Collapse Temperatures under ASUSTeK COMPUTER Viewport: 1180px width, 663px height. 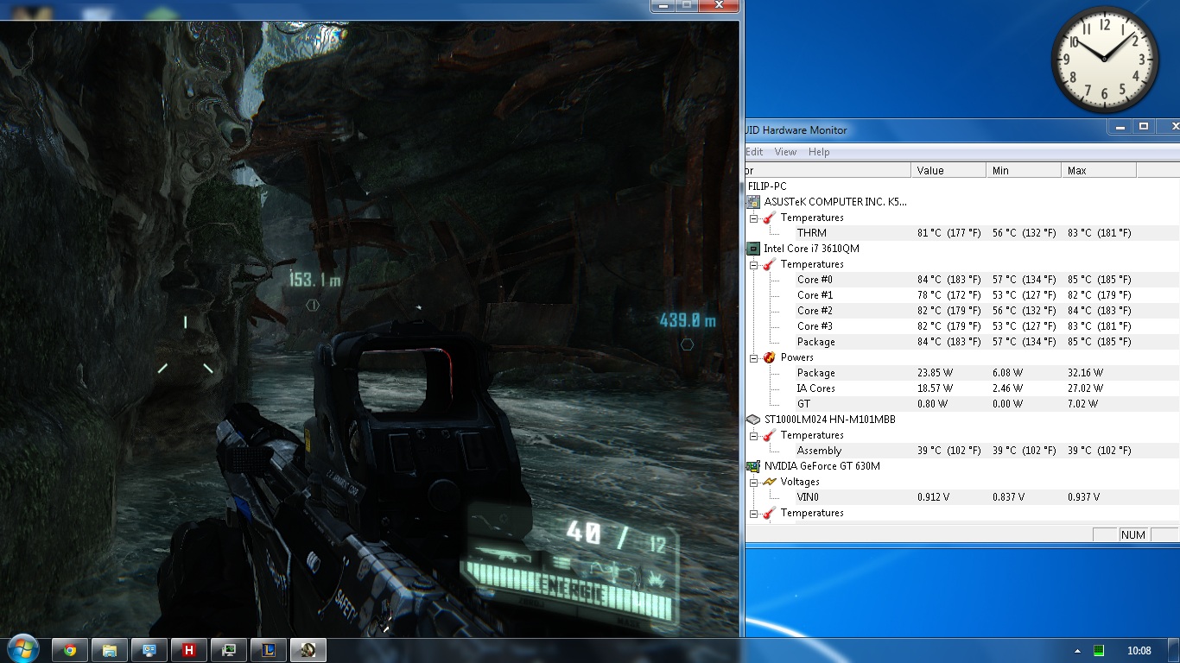[753, 218]
